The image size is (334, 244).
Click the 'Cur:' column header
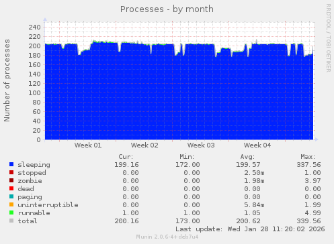pos(126,157)
